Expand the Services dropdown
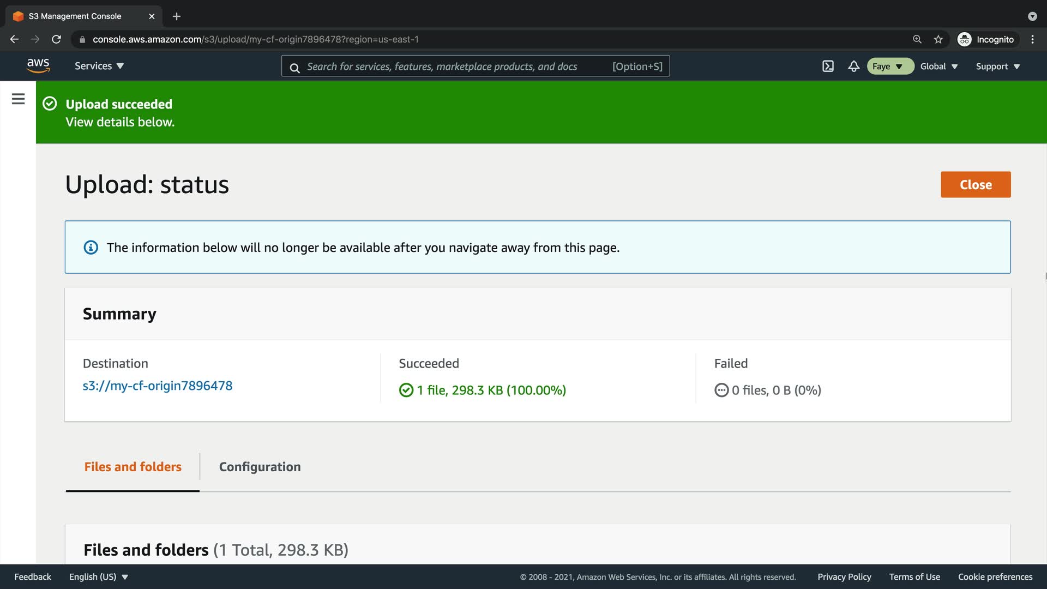This screenshot has height=589, width=1047. coord(99,66)
